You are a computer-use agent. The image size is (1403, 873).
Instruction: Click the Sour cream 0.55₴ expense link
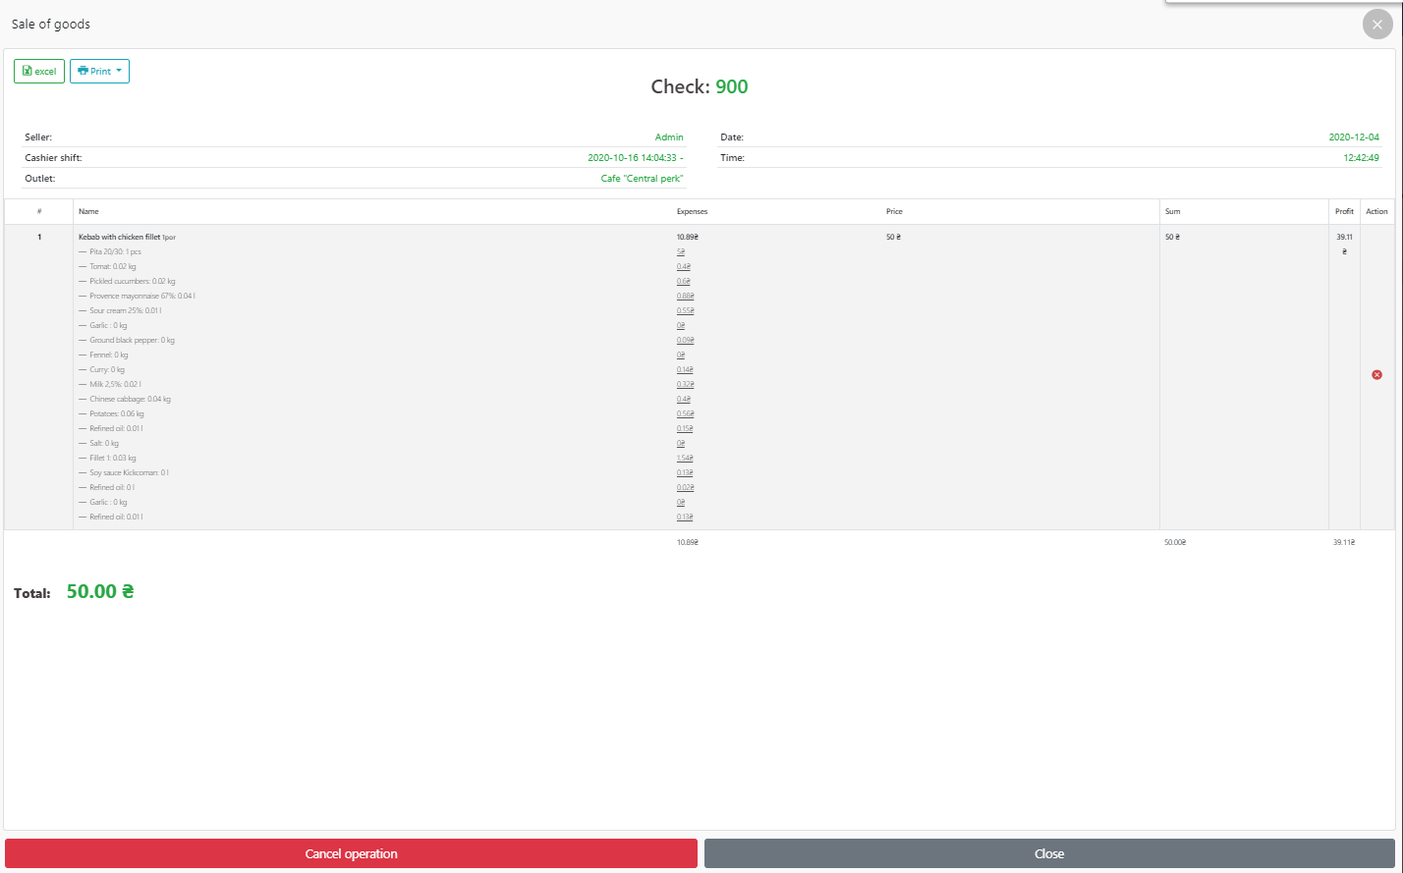pyautogui.click(x=685, y=311)
